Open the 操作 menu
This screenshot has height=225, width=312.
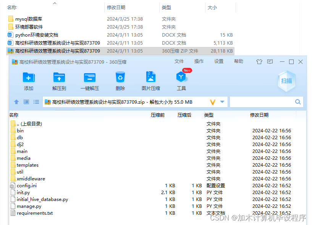[198, 61]
